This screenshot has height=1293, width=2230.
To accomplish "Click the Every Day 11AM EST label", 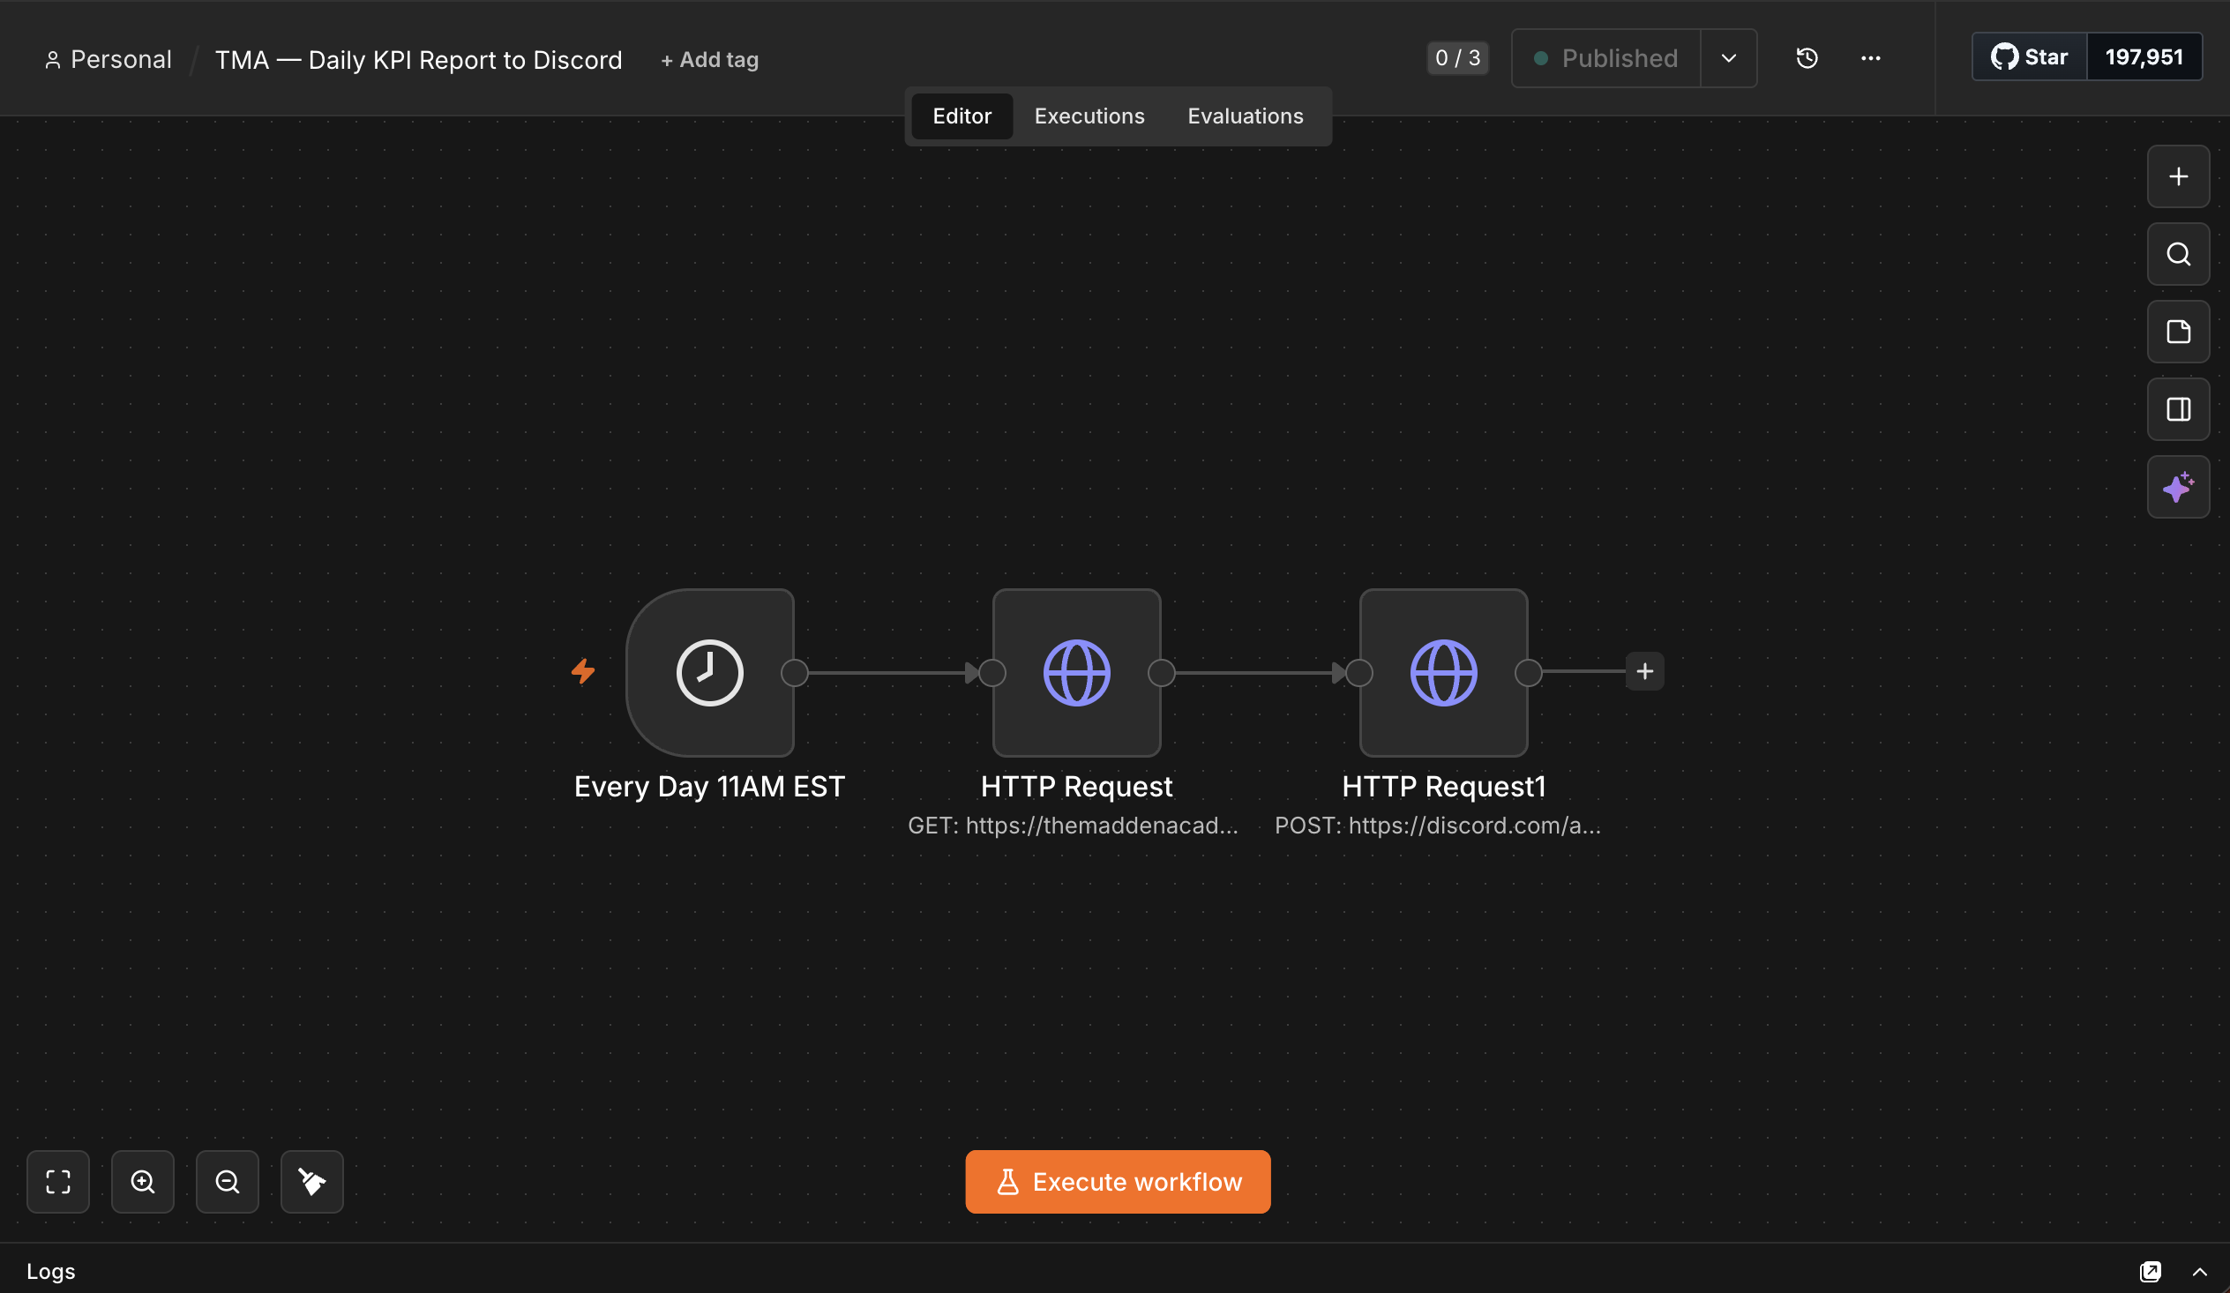I will (710, 787).
